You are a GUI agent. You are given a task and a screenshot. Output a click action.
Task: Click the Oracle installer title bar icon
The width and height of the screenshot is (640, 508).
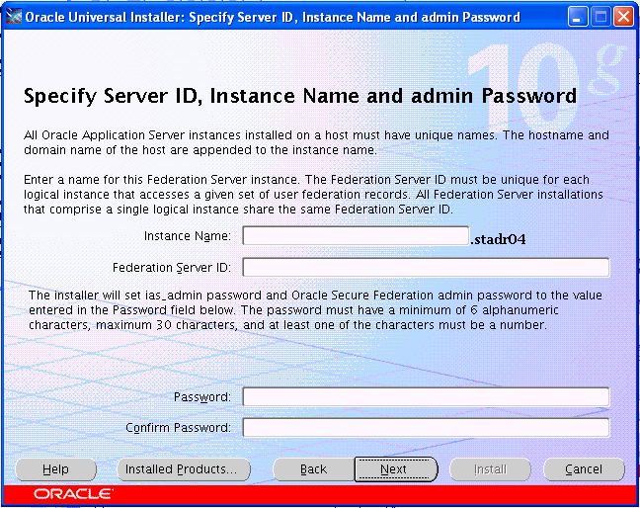click(14, 17)
